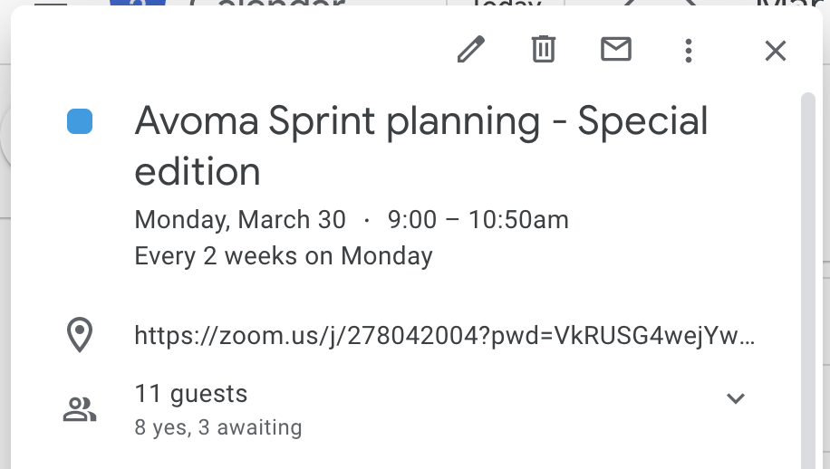Open the three-dot options menu
This screenshot has height=469, width=830.
point(688,51)
